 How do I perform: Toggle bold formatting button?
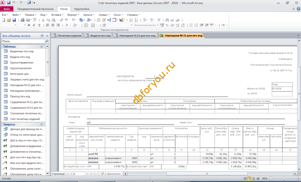tap(29, 25)
